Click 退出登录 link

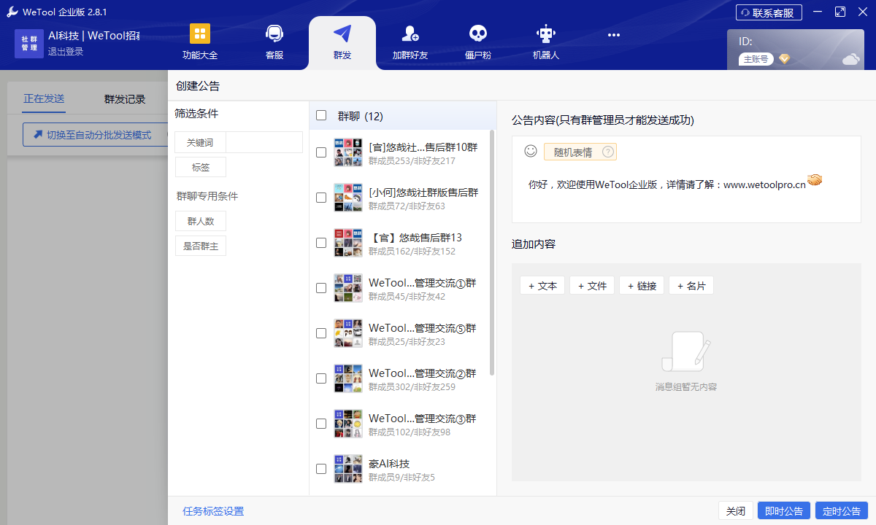tap(66, 52)
